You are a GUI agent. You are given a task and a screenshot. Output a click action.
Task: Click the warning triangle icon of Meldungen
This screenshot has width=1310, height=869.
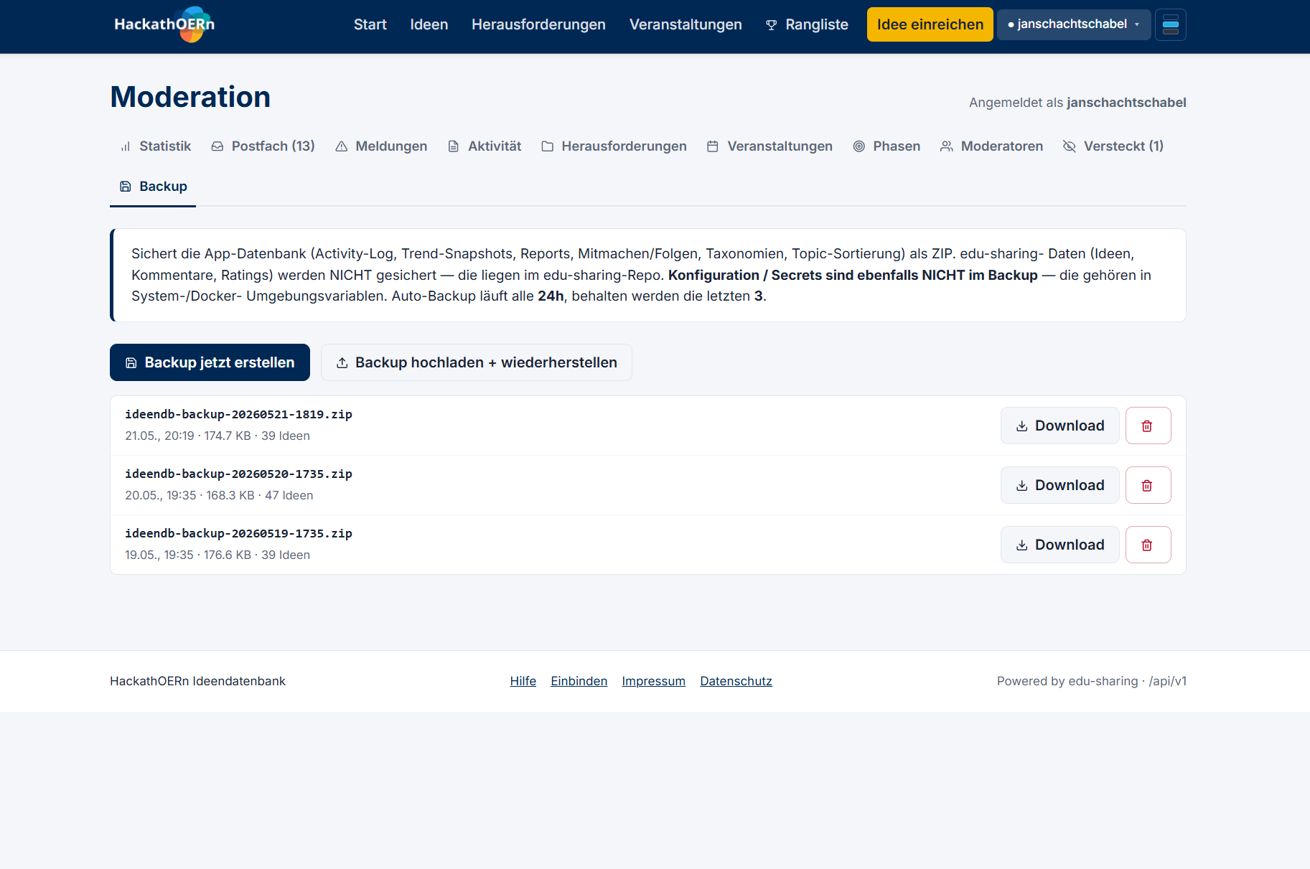coord(342,146)
